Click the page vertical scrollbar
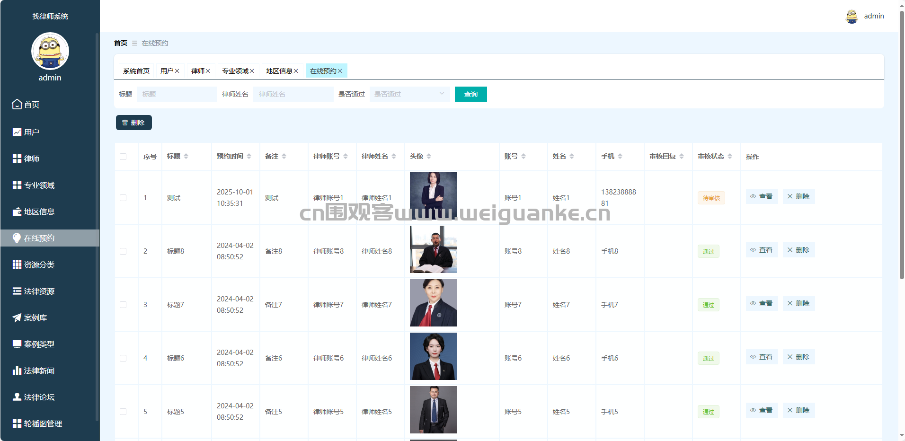Viewport: 905px width, 441px height. point(902,142)
